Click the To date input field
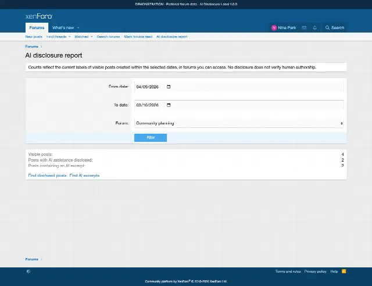Viewport: 372px width, 286px height. click(239, 105)
